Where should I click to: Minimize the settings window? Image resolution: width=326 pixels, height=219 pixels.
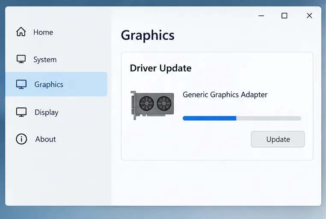(261, 15)
